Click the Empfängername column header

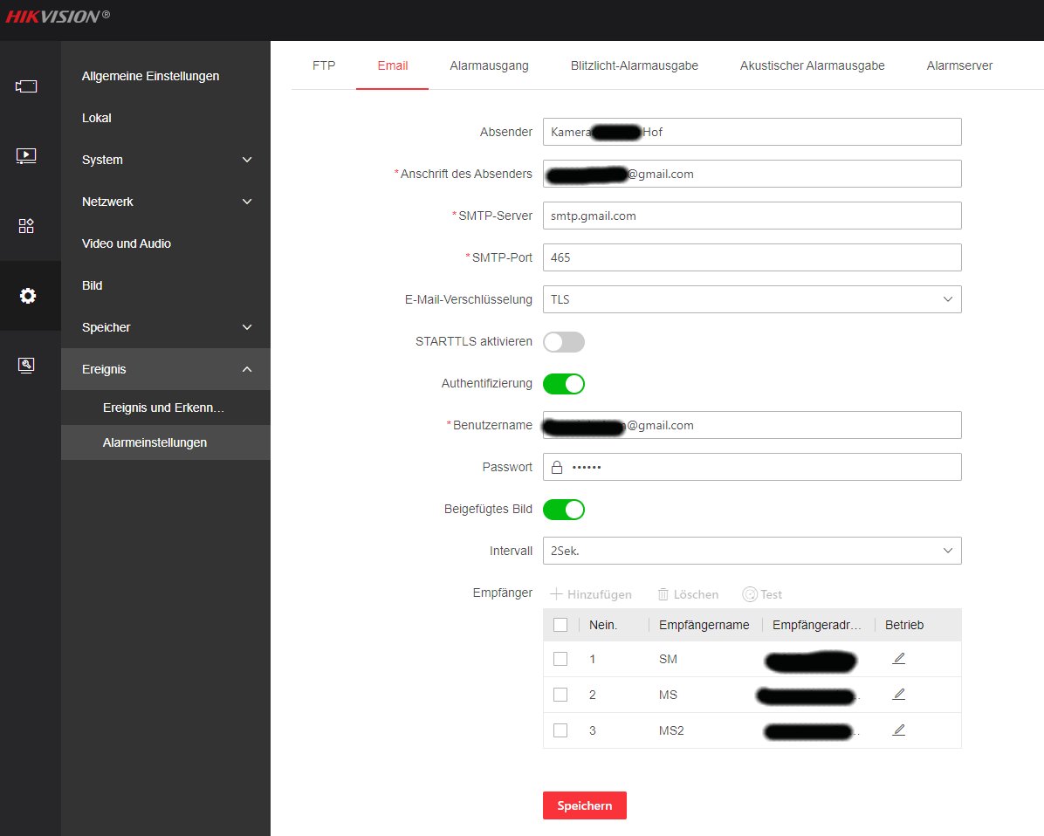click(704, 625)
